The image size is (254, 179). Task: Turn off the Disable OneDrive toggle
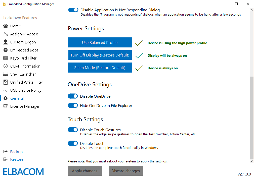pyautogui.click(x=73, y=96)
